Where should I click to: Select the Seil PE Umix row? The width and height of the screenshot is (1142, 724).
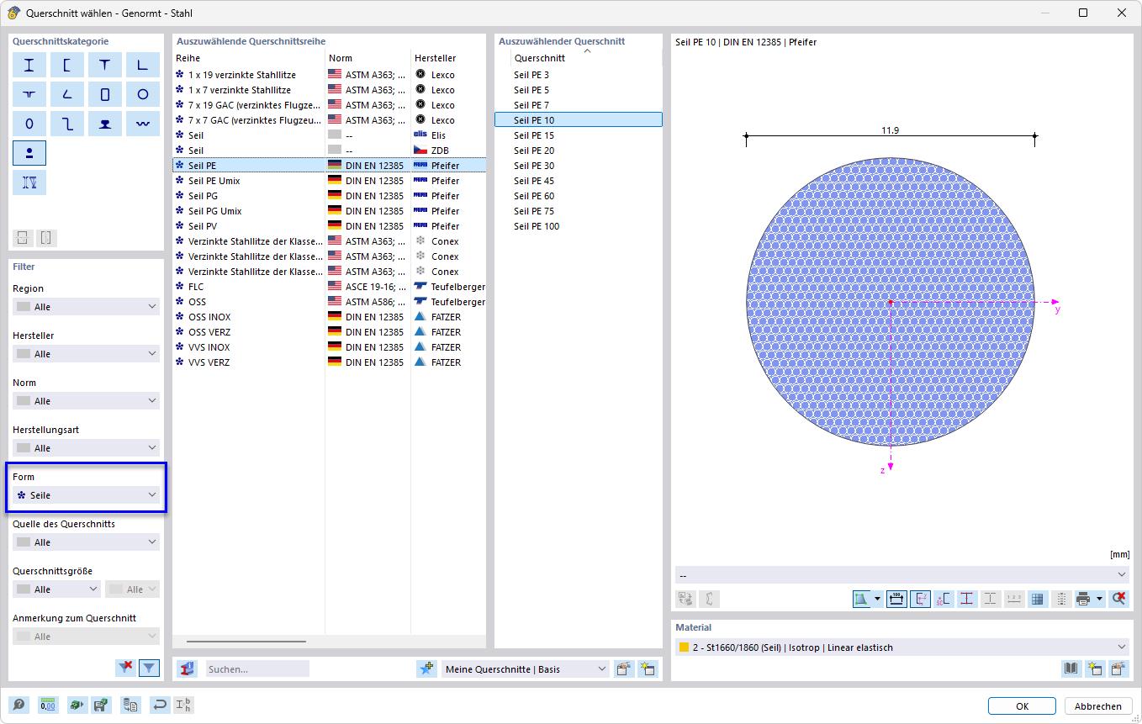tap(329, 181)
